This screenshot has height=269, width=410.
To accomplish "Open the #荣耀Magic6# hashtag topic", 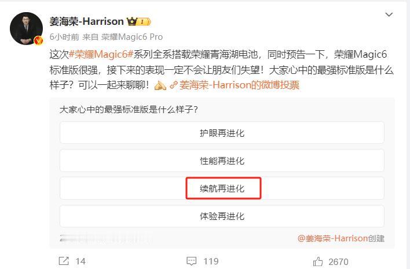I will tap(101, 54).
